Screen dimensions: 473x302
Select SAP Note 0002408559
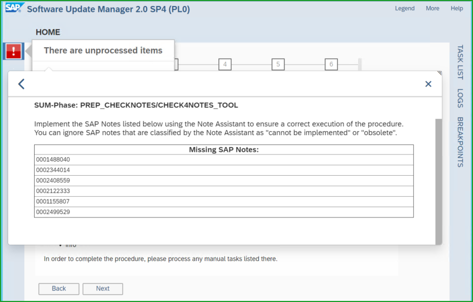tap(224, 181)
